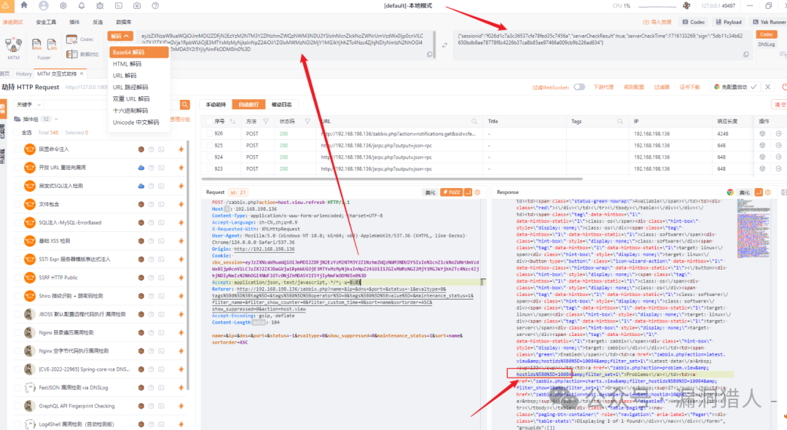The image size is (787, 430).
Task: Copy the encoded input text
Action: pos(430,55)
